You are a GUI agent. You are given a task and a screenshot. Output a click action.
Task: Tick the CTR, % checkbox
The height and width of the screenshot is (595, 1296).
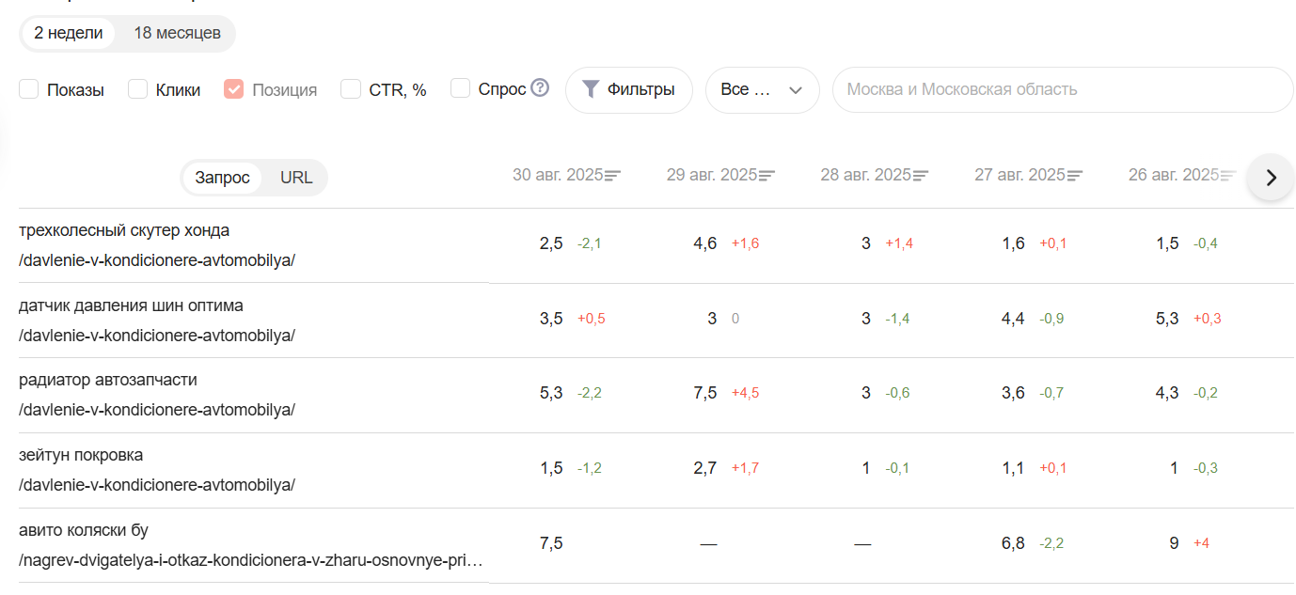point(351,89)
